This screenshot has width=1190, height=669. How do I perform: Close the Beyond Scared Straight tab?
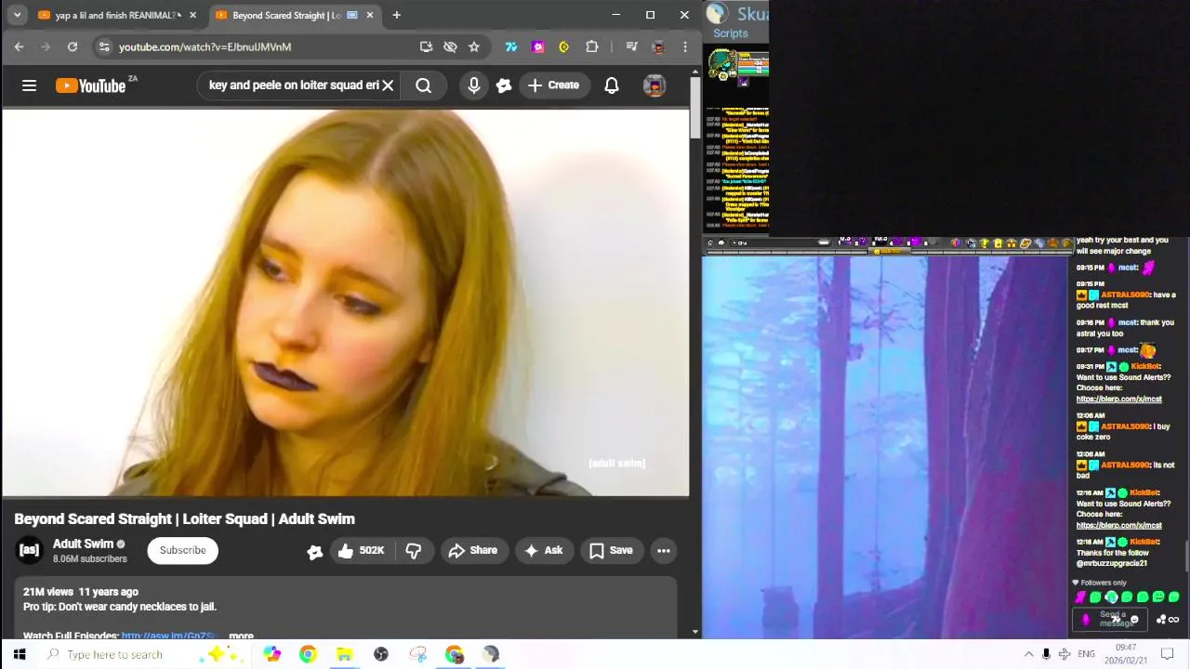tap(370, 15)
